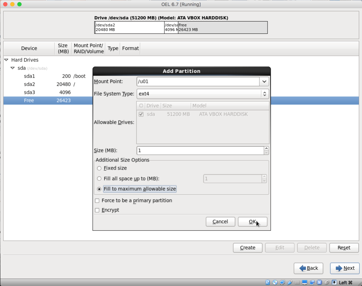Viewport: 362px width, 286px height.
Task: Click the Reset button
Action: pyautogui.click(x=344, y=248)
